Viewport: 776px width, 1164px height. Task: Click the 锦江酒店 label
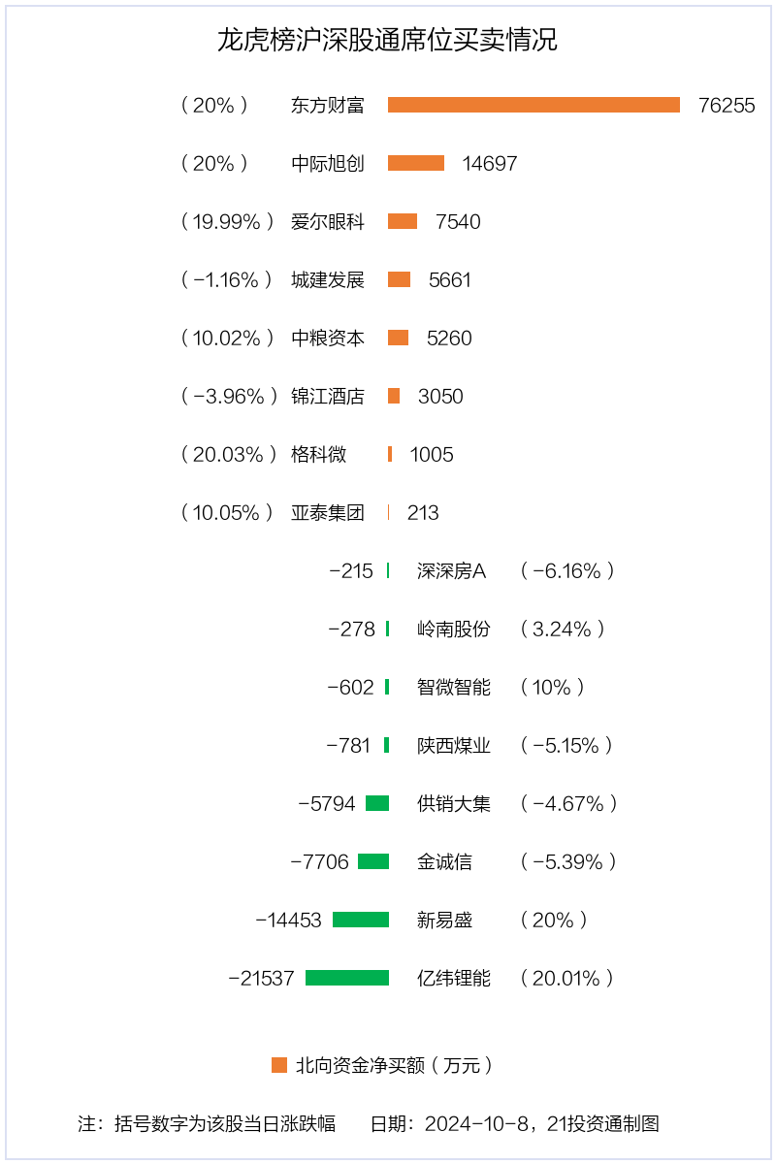click(328, 396)
